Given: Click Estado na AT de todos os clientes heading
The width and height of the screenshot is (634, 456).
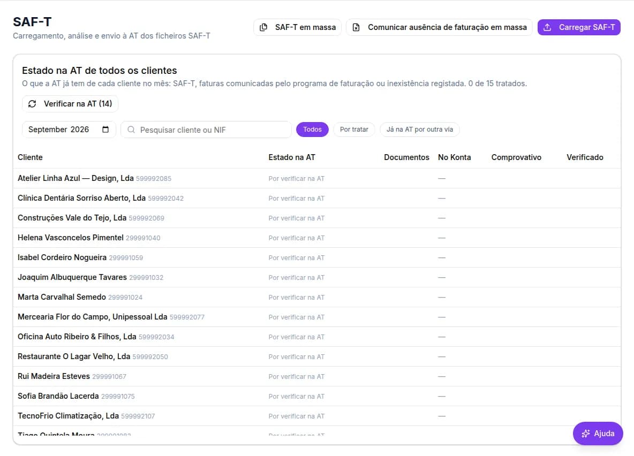Looking at the screenshot, I should [100, 70].
